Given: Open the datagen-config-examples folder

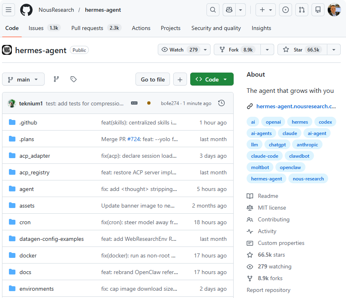Looking at the screenshot, I should [x=52, y=239].
